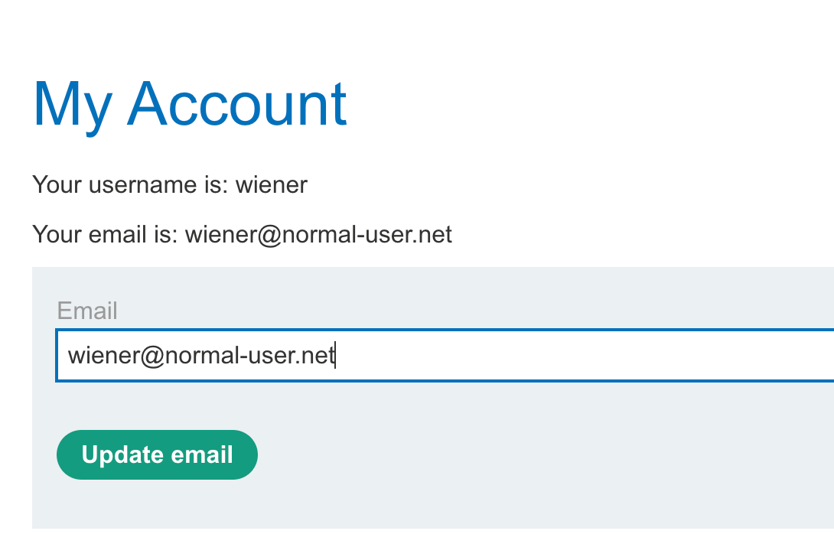
Task: Click the My Account heading
Action: click(190, 103)
